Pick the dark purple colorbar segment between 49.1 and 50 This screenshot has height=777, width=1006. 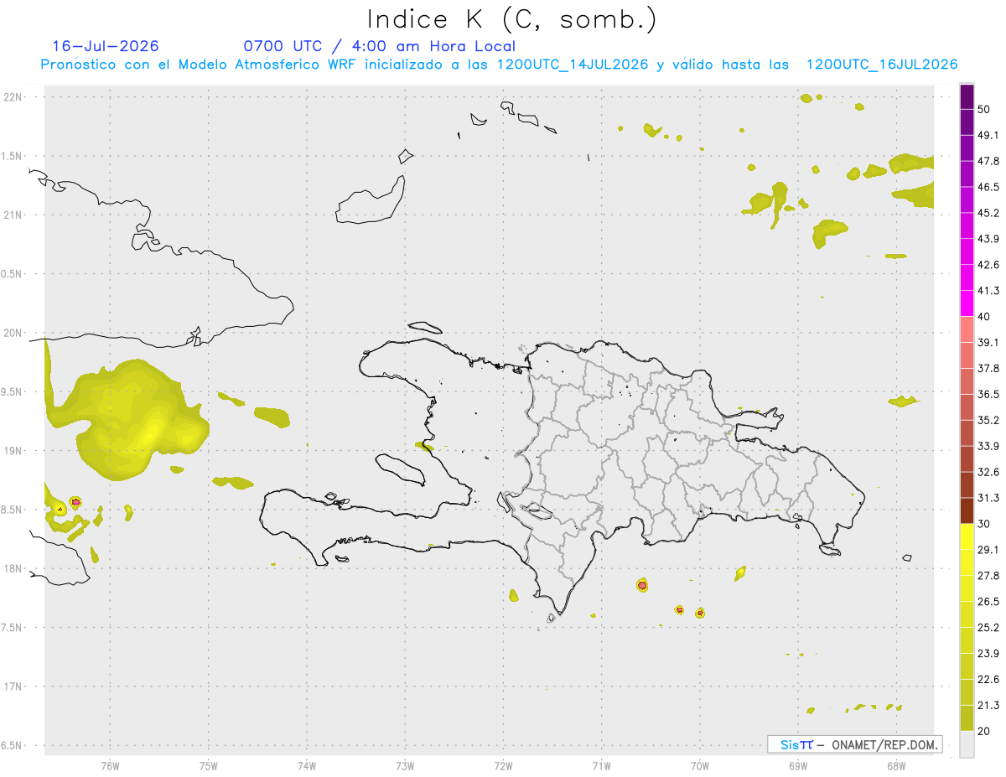point(967,122)
